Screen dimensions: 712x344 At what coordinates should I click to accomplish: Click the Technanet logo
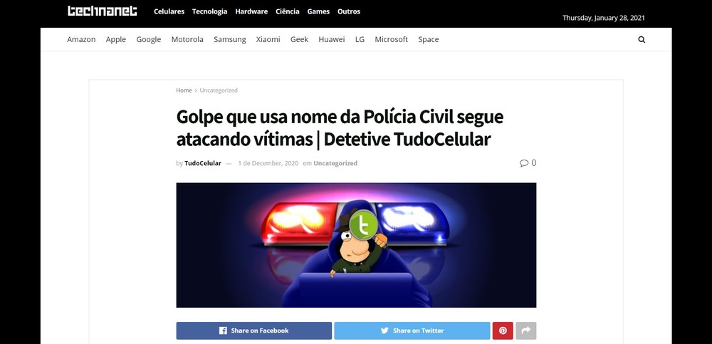(102, 11)
